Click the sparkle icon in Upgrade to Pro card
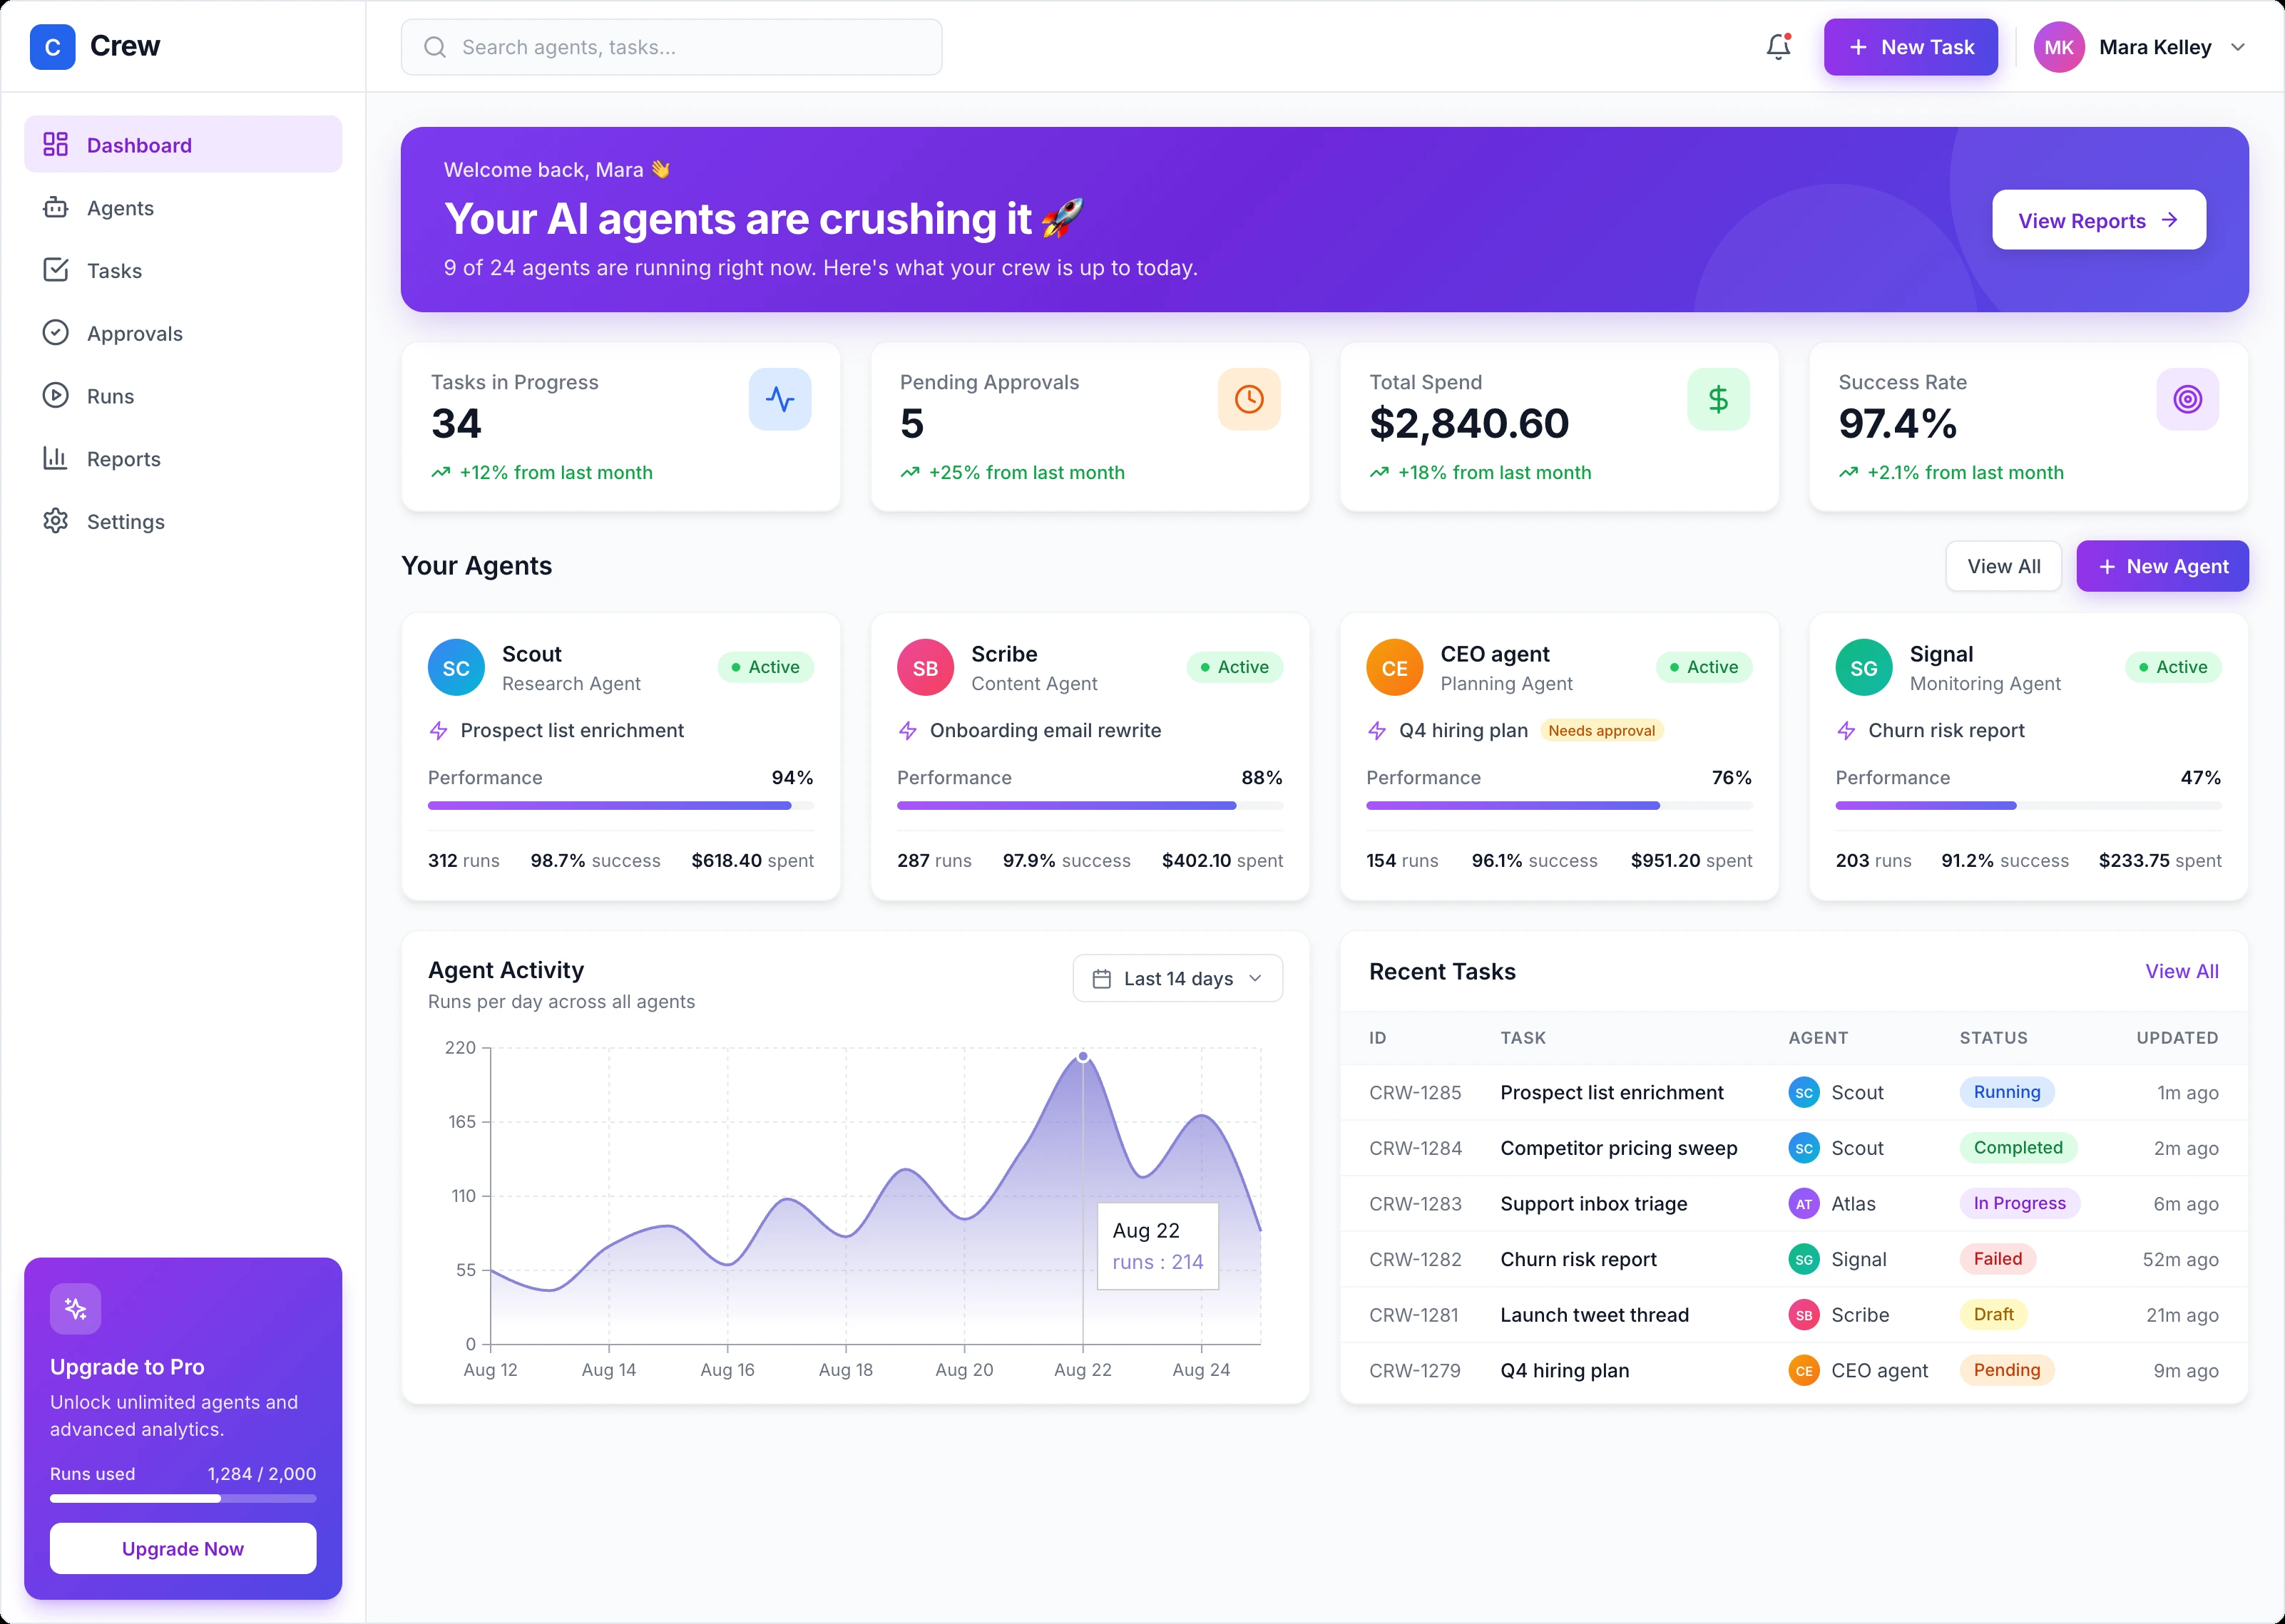 (x=76, y=1308)
